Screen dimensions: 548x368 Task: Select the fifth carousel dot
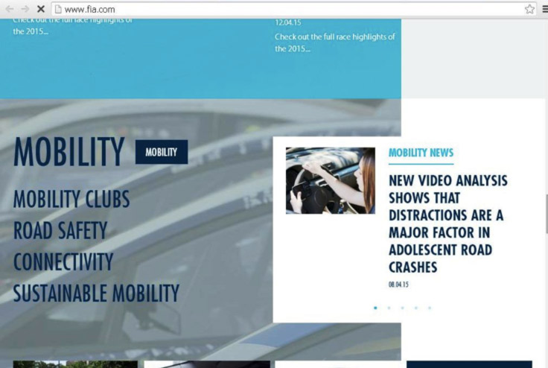pyautogui.click(x=430, y=308)
